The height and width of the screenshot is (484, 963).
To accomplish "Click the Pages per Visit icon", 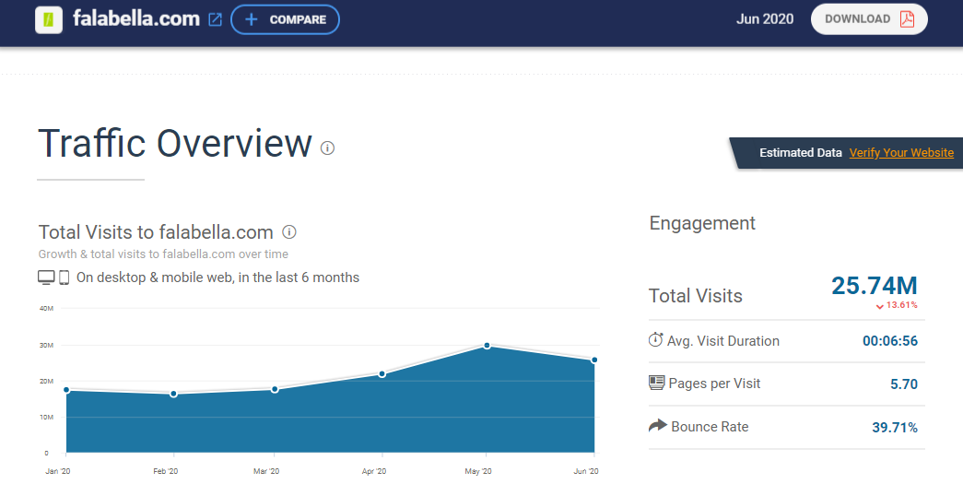I will point(656,383).
